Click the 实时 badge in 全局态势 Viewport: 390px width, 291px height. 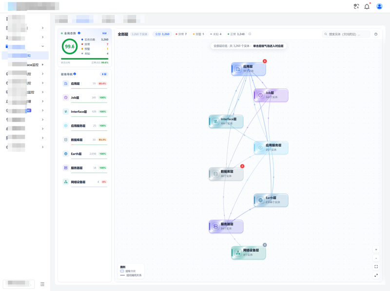pos(104,33)
